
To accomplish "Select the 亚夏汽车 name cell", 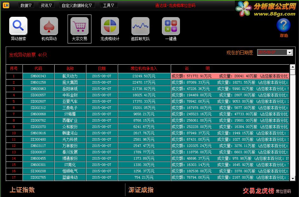I will [x=70, y=101].
